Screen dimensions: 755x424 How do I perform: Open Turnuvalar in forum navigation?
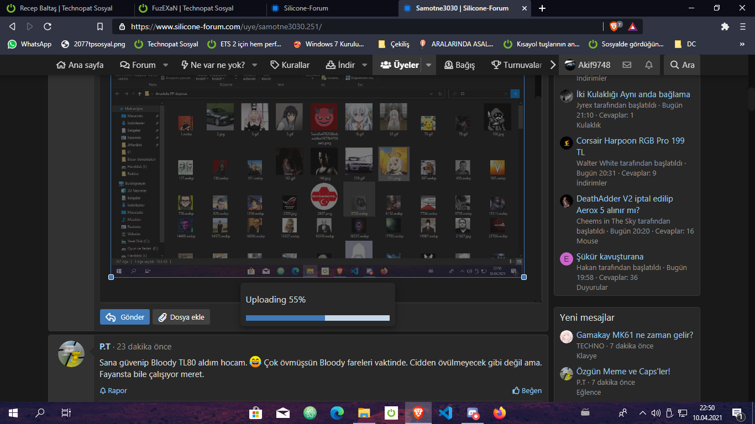517,65
